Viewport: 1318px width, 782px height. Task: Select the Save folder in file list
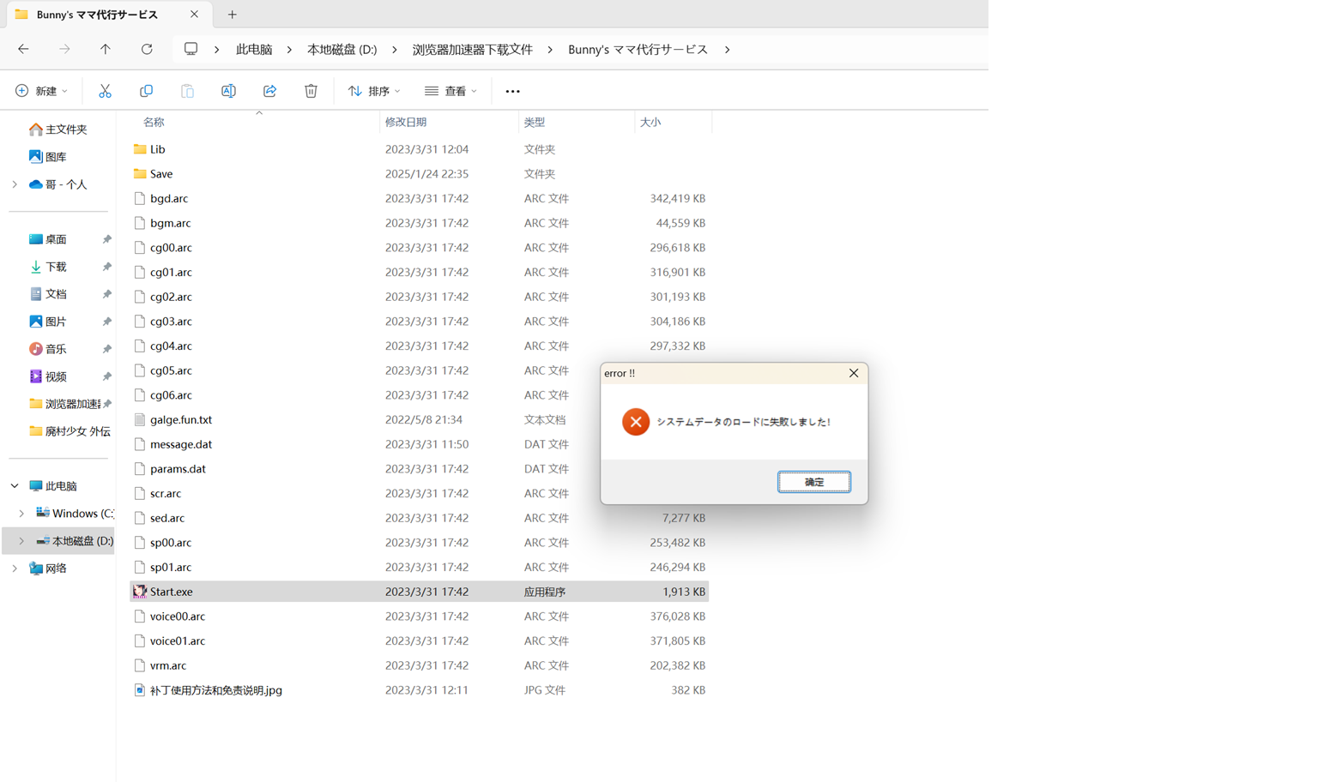point(161,174)
